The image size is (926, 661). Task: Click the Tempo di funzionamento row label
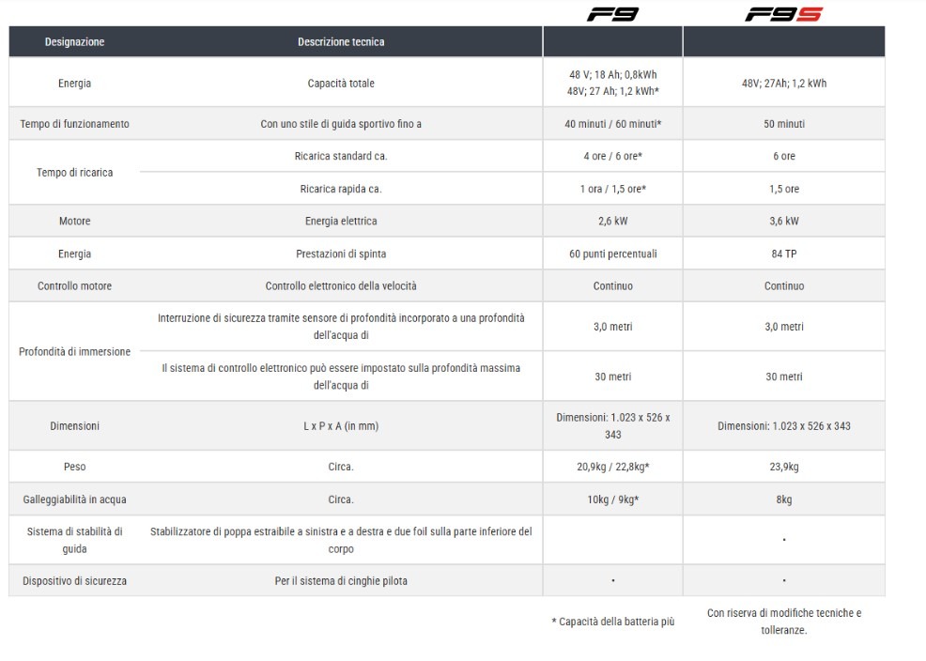[74, 124]
